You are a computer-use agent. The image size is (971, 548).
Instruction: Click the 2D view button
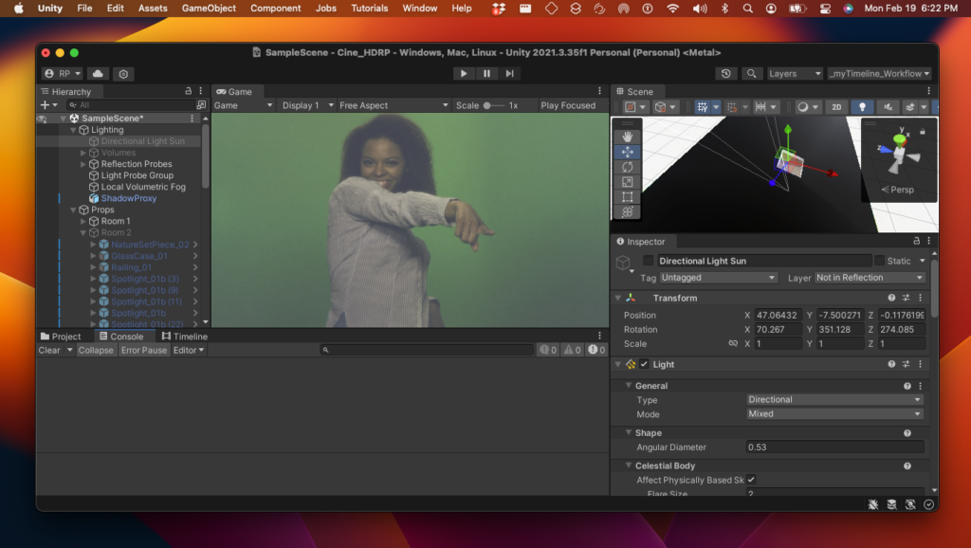tap(835, 107)
